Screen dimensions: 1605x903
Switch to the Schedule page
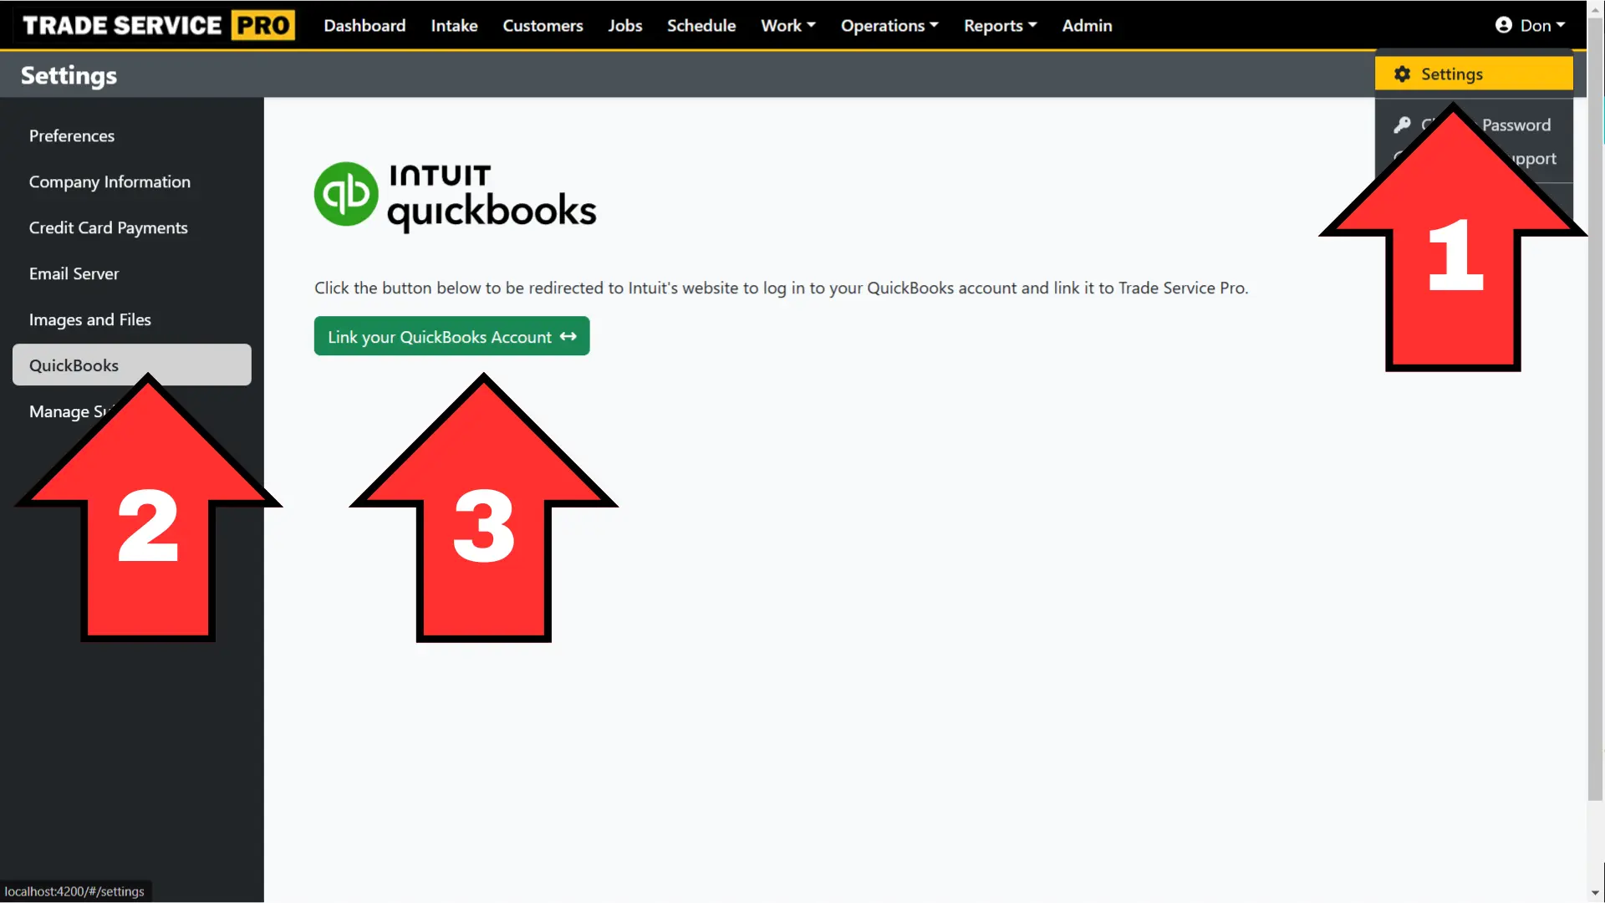(x=701, y=25)
